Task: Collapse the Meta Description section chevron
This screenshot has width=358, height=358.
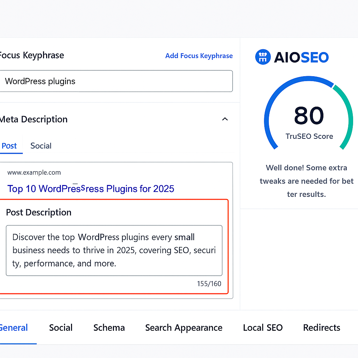Action: click(x=225, y=119)
